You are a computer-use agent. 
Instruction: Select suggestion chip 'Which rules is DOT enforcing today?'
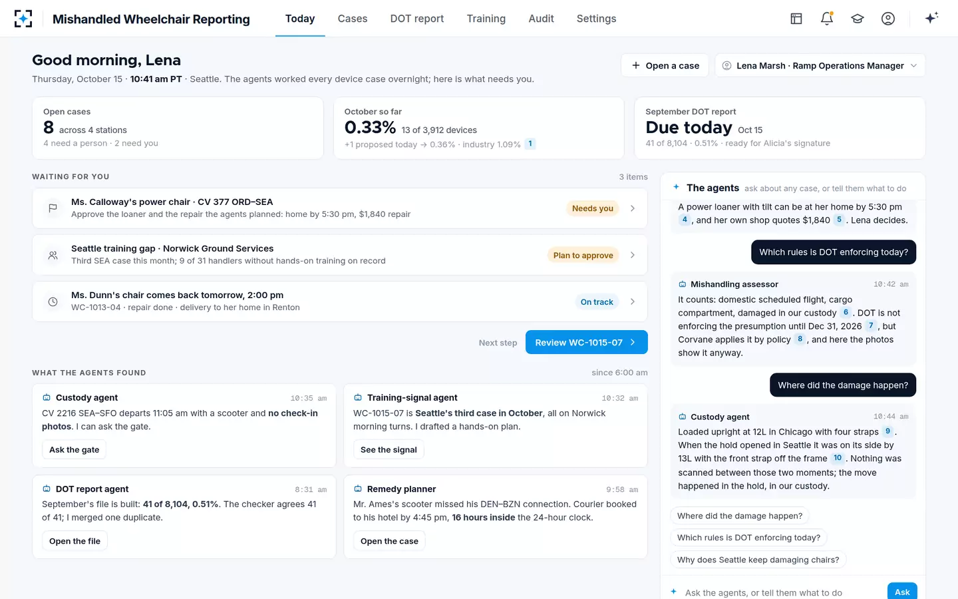748,538
